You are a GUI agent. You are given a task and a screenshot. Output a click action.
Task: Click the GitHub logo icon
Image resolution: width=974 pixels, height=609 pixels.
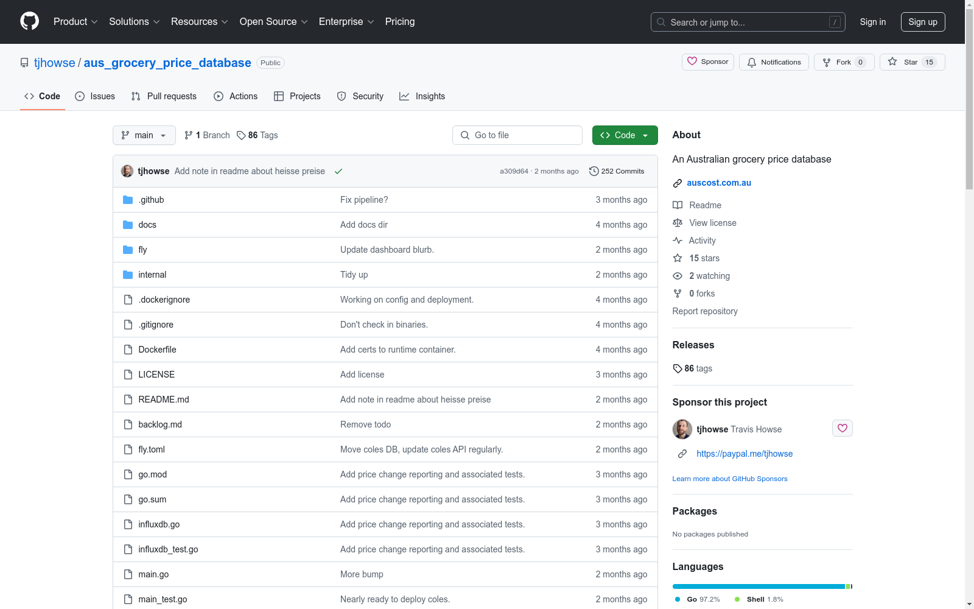(x=29, y=21)
